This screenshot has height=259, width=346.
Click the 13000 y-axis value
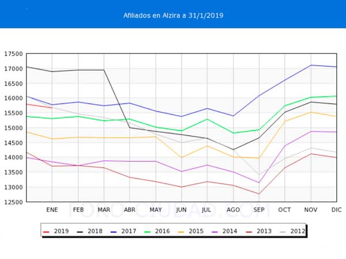(x=13, y=188)
